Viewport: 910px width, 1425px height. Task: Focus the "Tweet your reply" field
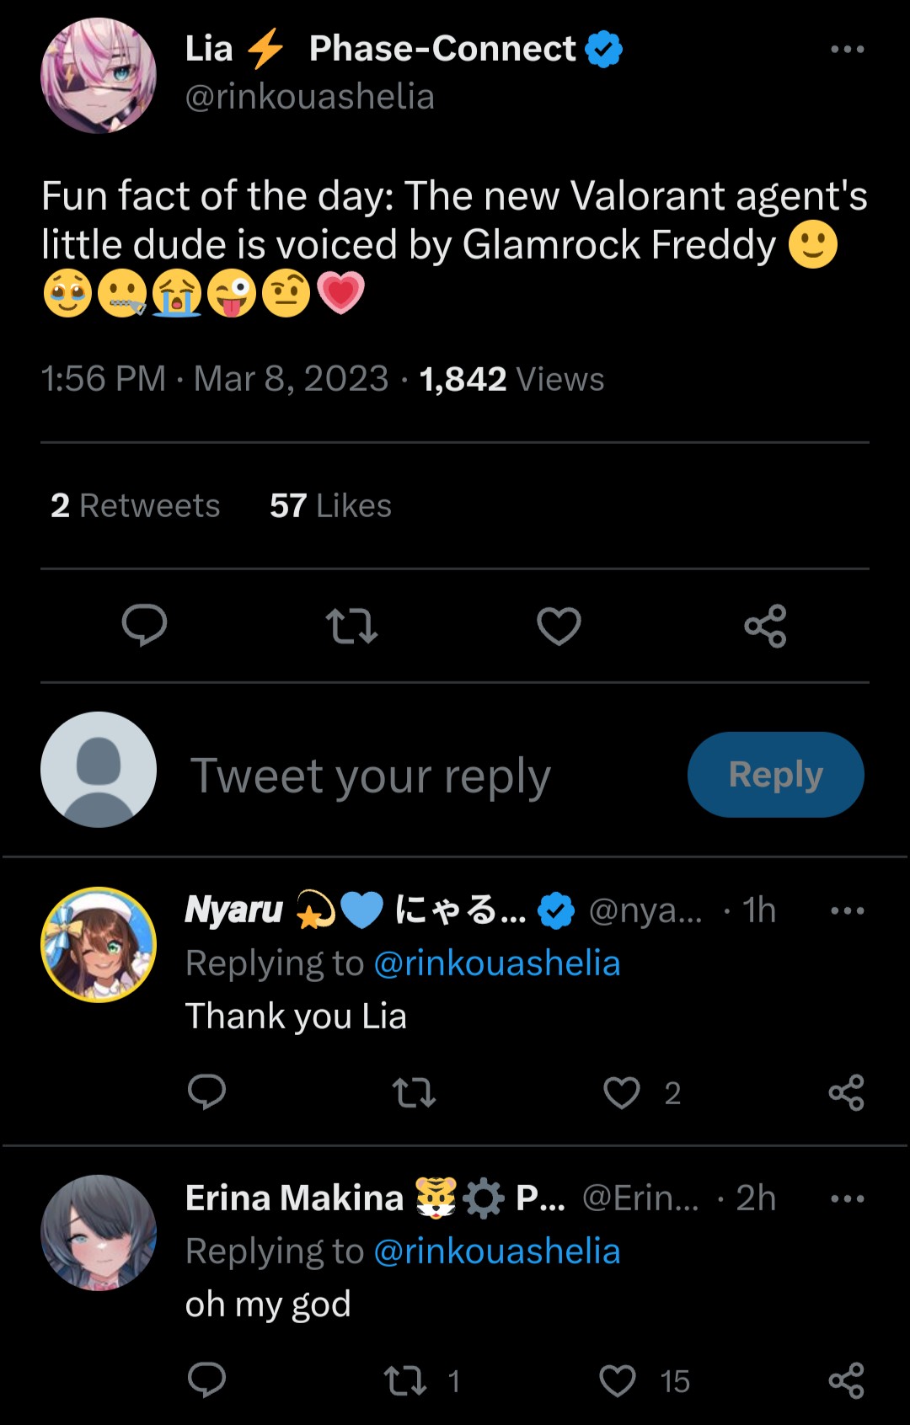coord(371,775)
